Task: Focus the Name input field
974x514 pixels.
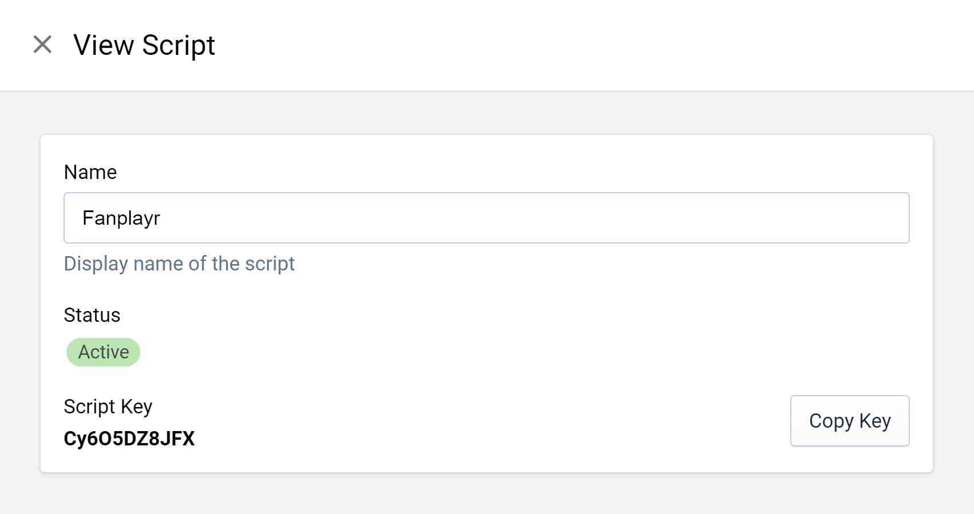Action: pos(487,218)
